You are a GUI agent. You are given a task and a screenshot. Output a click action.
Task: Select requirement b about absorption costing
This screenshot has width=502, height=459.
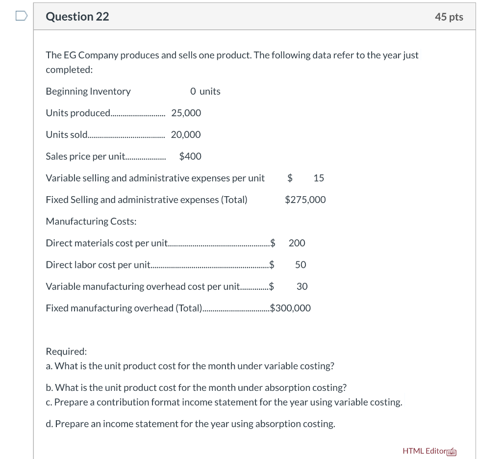pos(196,387)
